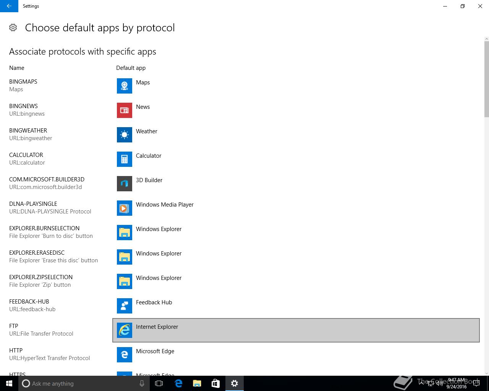Click the scrollbar up arrow
This screenshot has height=391, width=489.
point(486,39)
